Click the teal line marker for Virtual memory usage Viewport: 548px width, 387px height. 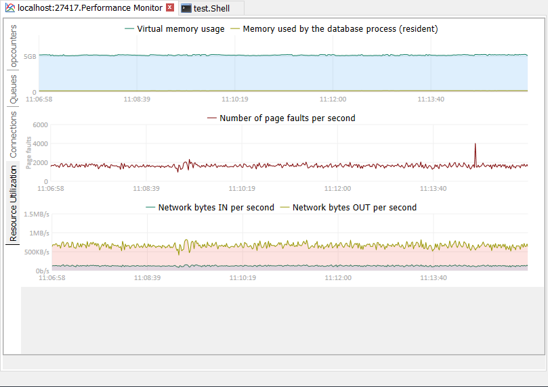129,29
